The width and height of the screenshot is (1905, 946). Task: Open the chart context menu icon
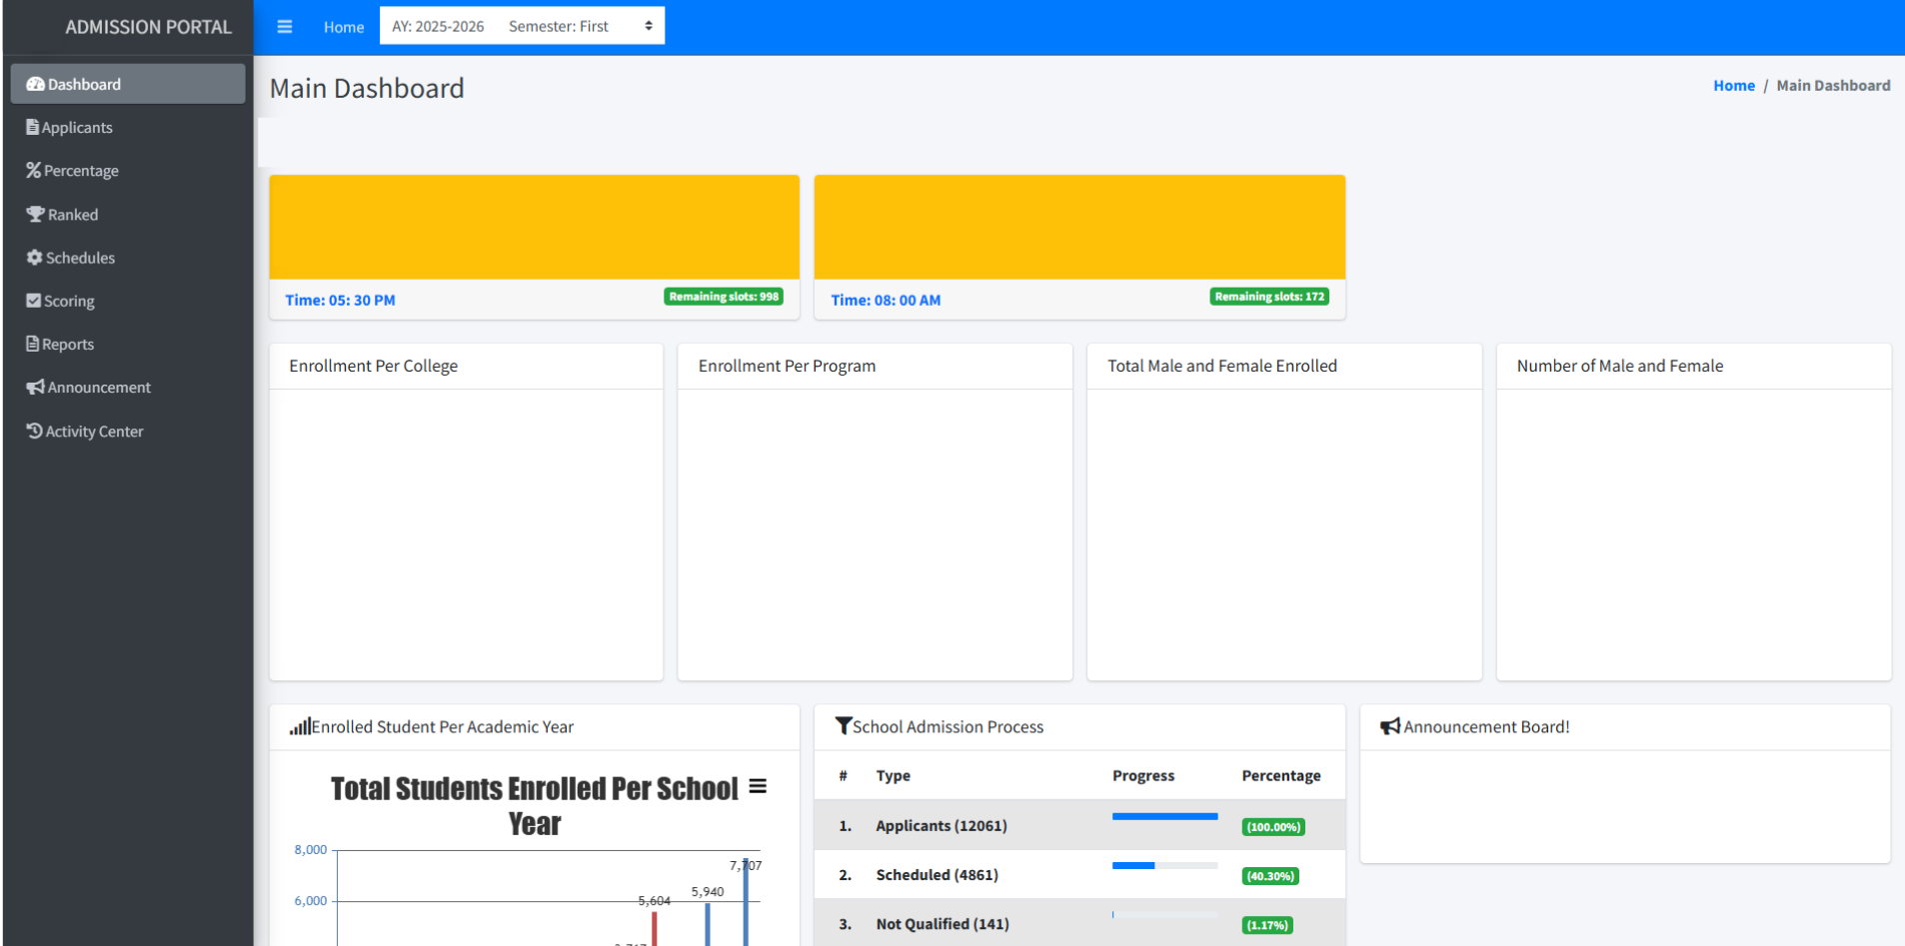[x=758, y=787]
